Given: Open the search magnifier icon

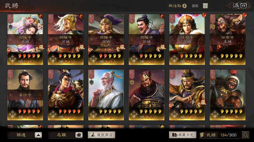Looking at the screenshot, I should click(246, 135).
